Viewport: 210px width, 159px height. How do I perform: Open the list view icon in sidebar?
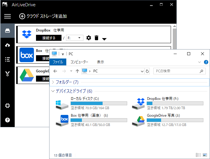pos(7,59)
